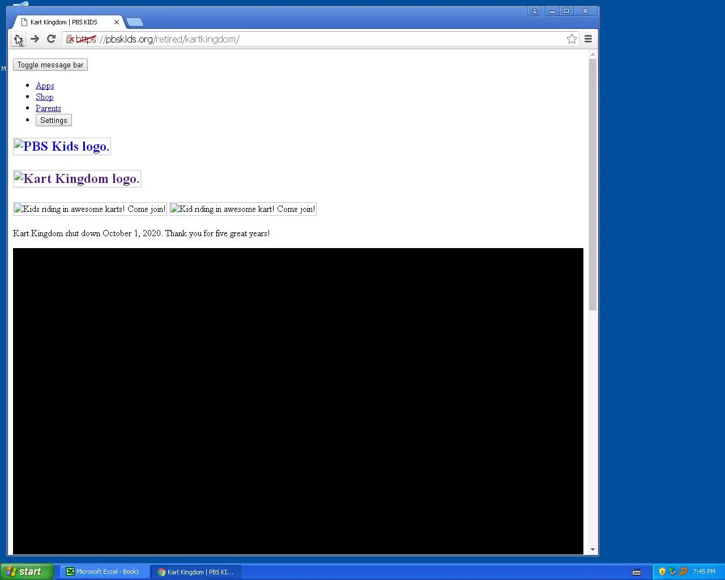
Task: Bookmark this page with the star icon
Action: click(572, 39)
